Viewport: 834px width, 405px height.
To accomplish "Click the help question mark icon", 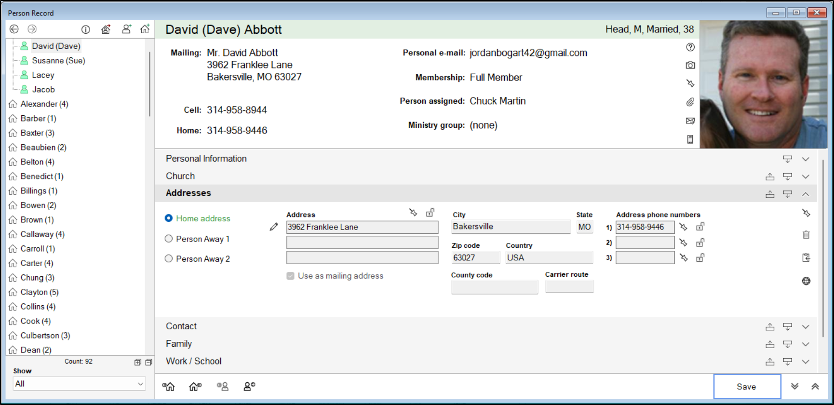I will coord(690,47).
